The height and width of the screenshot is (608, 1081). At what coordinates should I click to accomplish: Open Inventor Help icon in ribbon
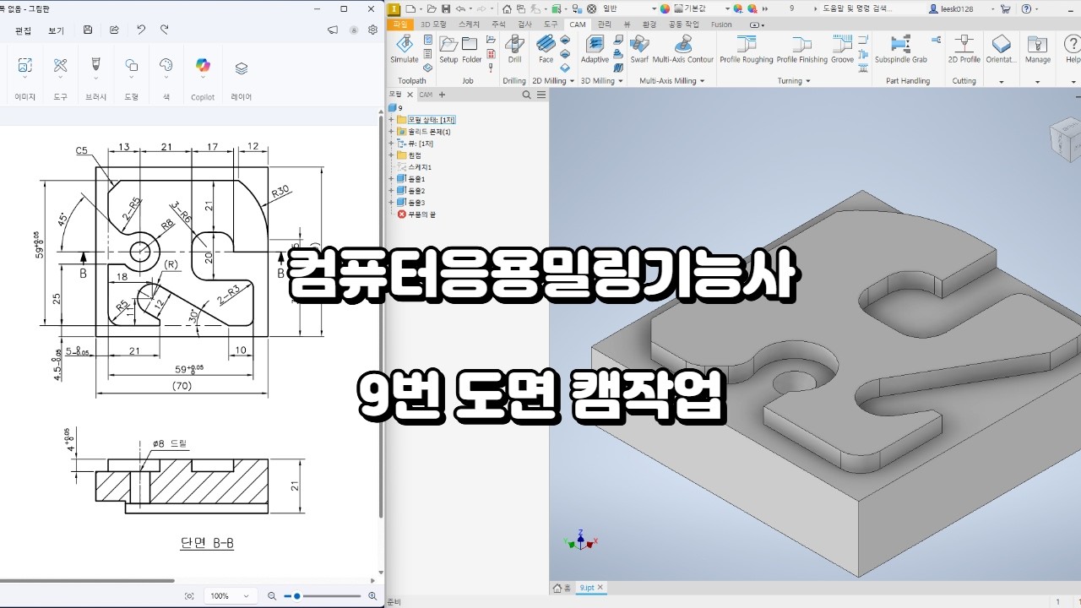pyautogui.click(x=1072, y=49)
